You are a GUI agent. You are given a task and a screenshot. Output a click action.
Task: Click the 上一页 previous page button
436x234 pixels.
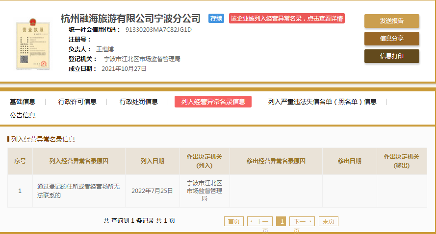pyautogui.click(x=259, y=221)
